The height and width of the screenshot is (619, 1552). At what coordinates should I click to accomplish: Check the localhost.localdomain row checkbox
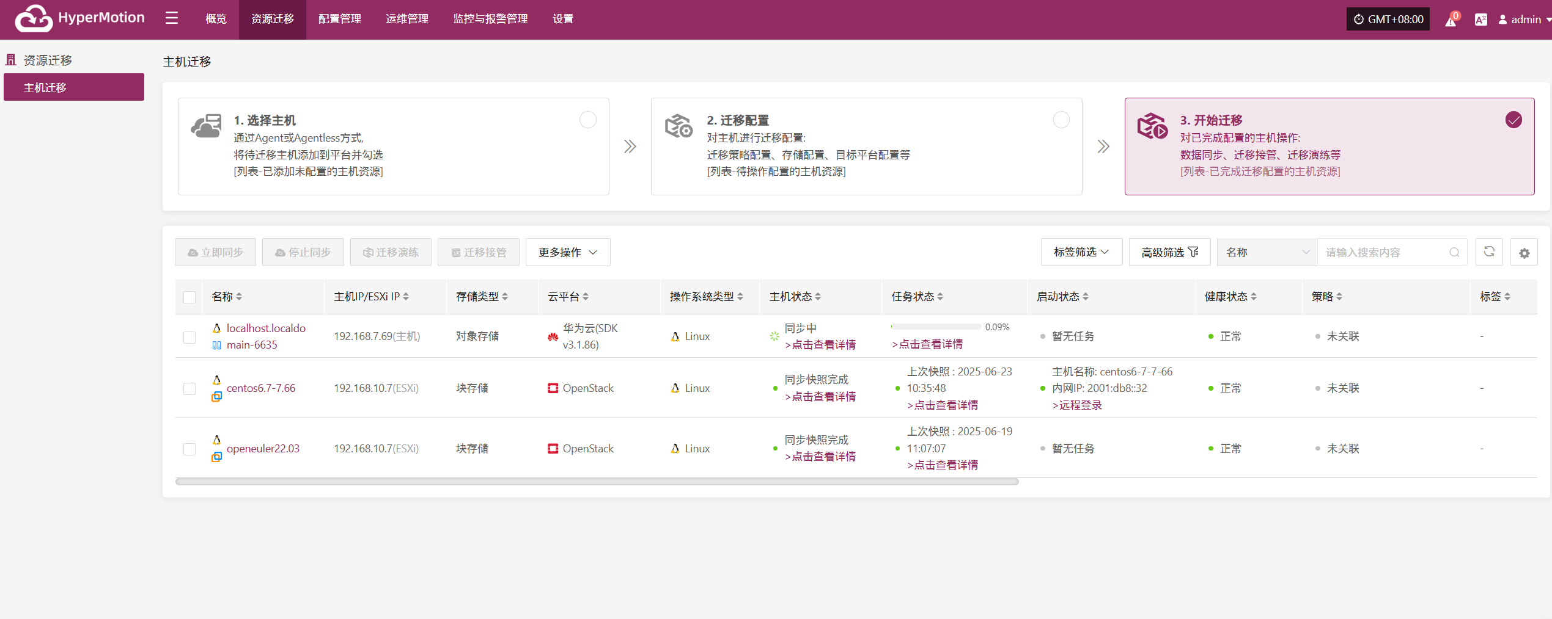(x=189, y=337)
